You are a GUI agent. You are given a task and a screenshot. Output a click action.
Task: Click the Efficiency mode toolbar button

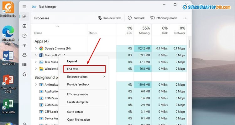164,18
